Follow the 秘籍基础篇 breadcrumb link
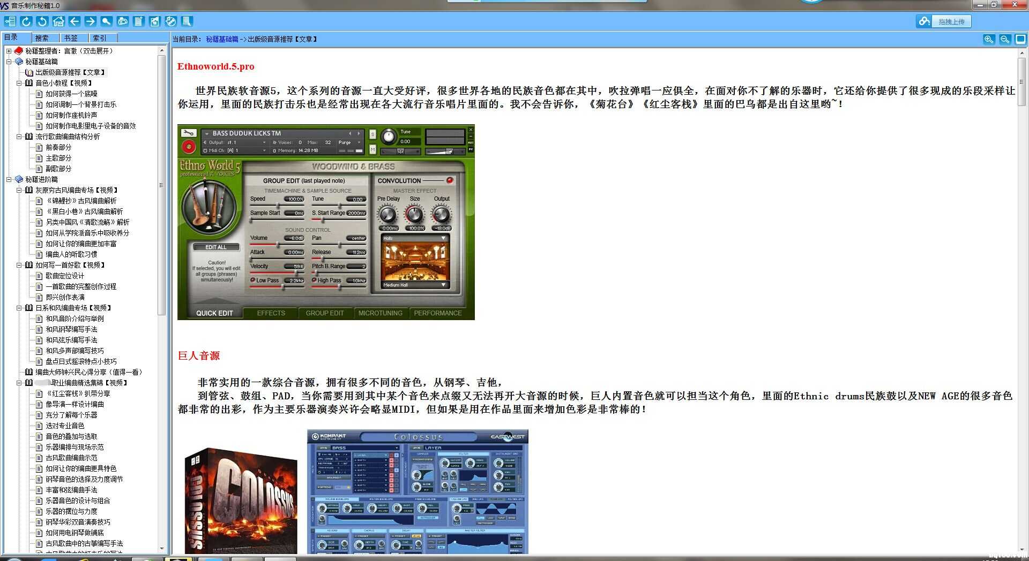 [x=222, y=39]
